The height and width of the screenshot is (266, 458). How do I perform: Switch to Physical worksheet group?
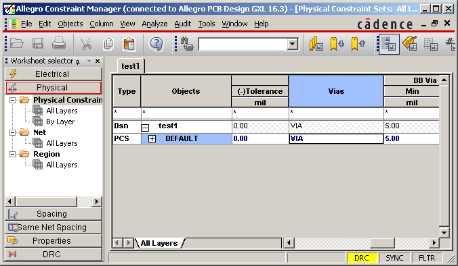54,88
